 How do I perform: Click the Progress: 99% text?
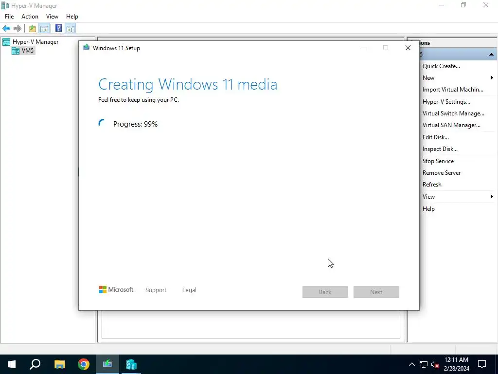click(135, 124)
